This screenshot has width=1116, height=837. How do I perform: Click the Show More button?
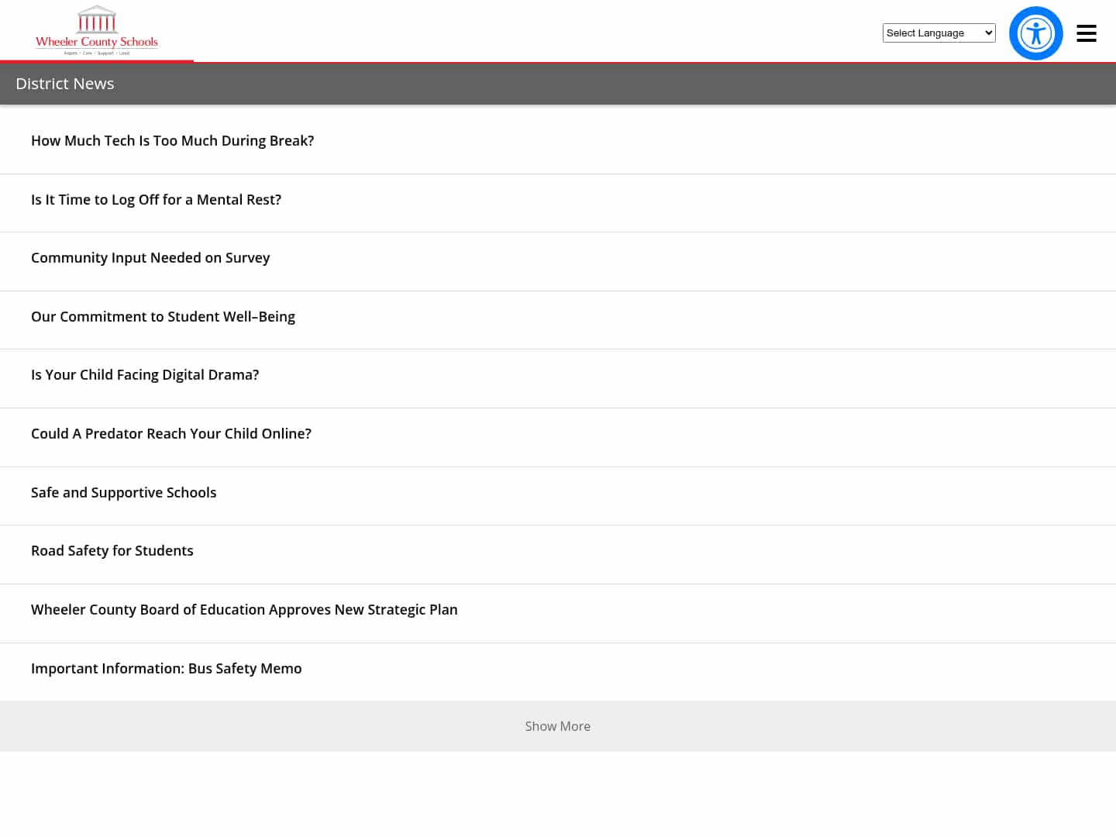558,726
